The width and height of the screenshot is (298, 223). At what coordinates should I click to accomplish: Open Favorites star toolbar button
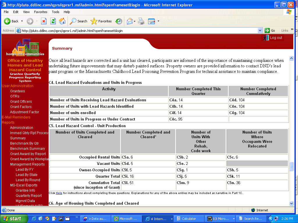click(101, 21)
